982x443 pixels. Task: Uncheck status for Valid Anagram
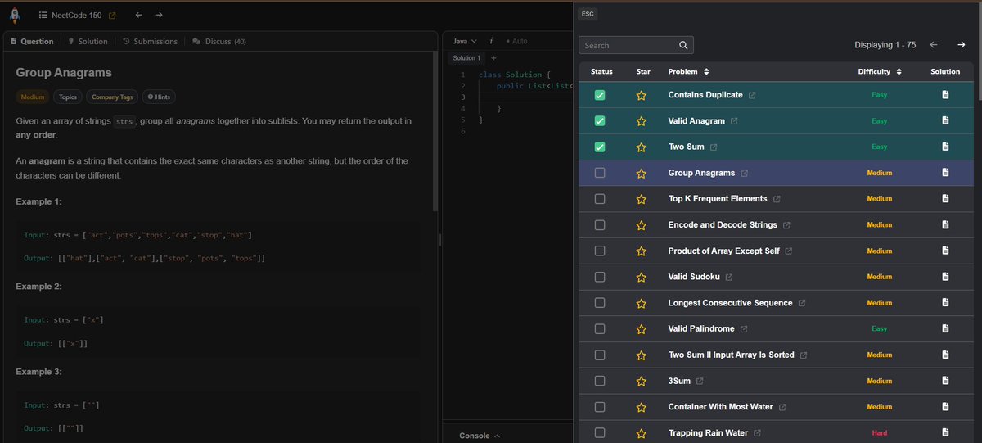(600, 121)
